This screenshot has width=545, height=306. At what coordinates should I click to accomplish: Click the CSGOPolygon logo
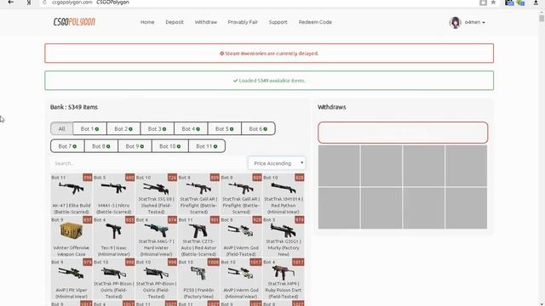[74, 22]
